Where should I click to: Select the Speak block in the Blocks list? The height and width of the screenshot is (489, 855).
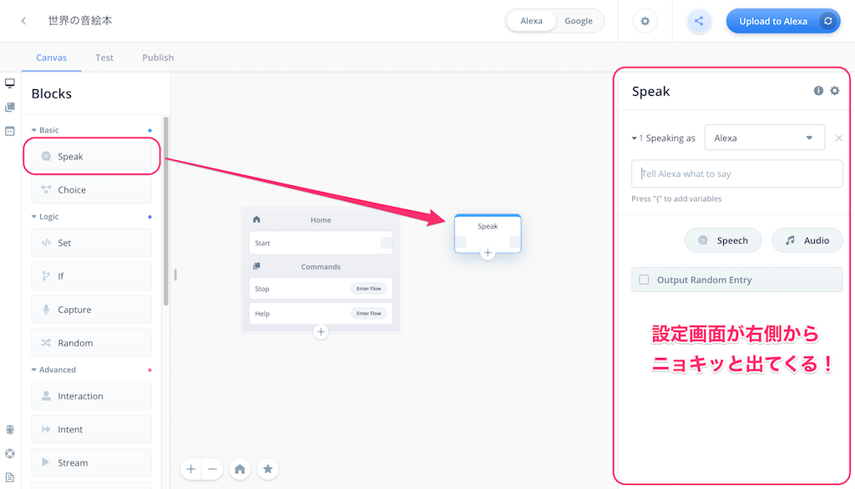92,156
